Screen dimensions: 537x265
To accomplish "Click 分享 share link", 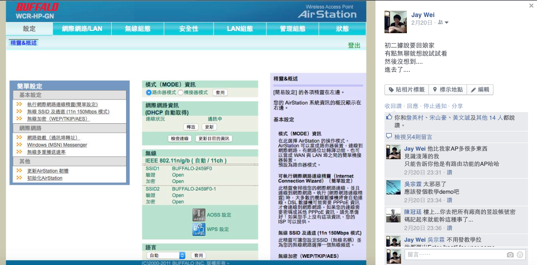I will 457,106.
